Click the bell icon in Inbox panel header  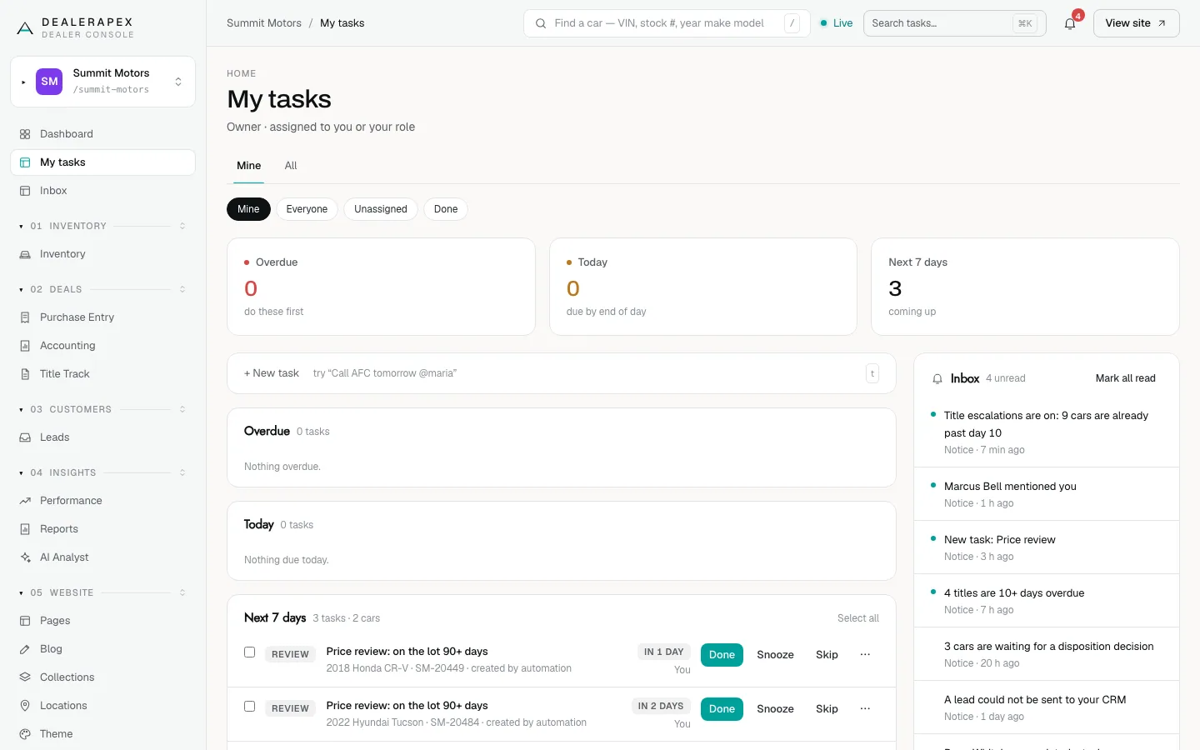coord(937,378)
